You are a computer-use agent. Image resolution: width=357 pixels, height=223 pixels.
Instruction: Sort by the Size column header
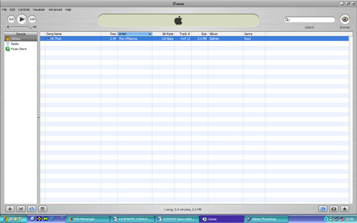(x=199, y=34)
